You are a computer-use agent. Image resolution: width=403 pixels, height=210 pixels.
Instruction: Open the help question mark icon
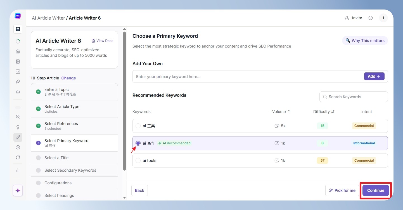pos(371,18)
